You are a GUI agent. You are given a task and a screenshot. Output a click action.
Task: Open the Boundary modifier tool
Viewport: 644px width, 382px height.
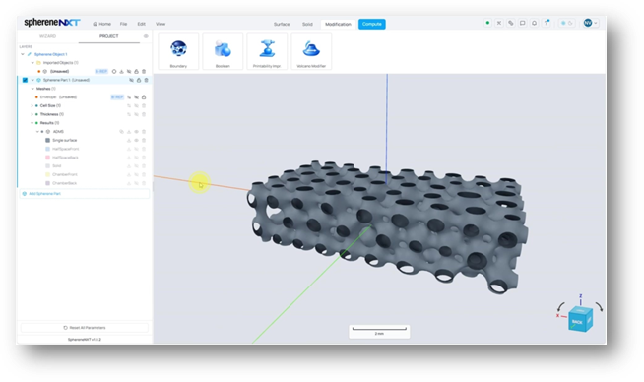[x=178, y=52]
